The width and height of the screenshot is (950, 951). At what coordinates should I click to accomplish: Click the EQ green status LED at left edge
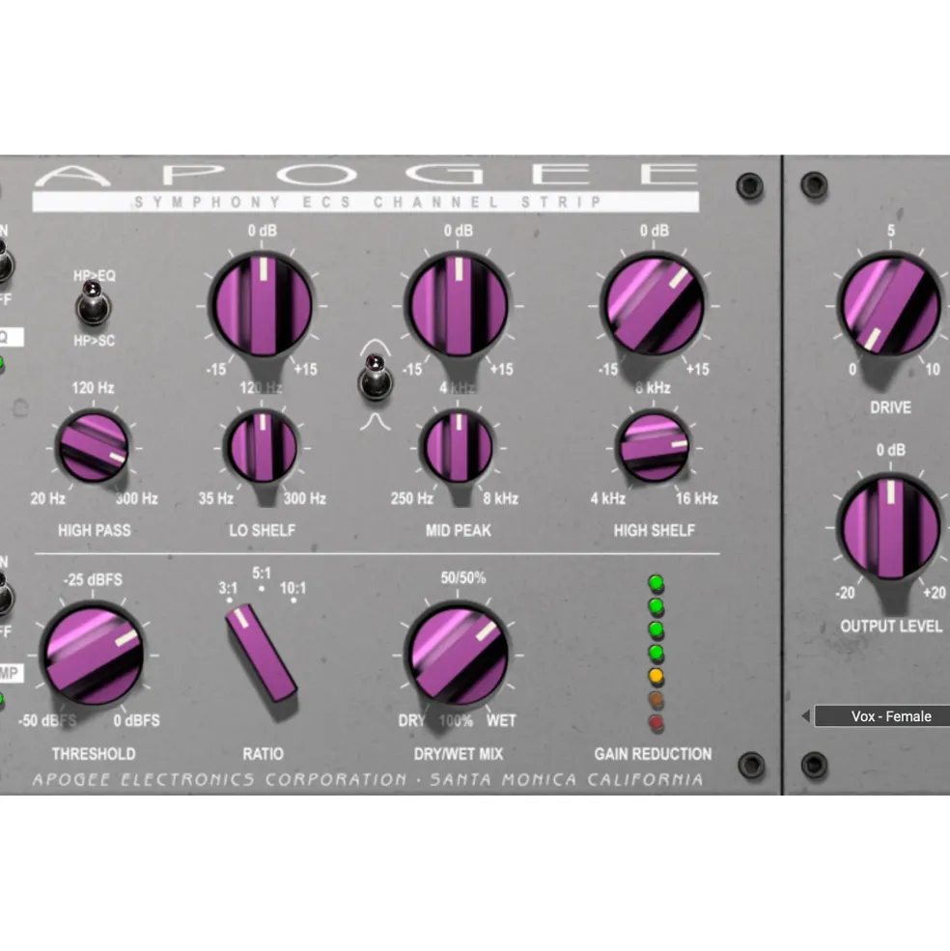[x=1, y=363]
